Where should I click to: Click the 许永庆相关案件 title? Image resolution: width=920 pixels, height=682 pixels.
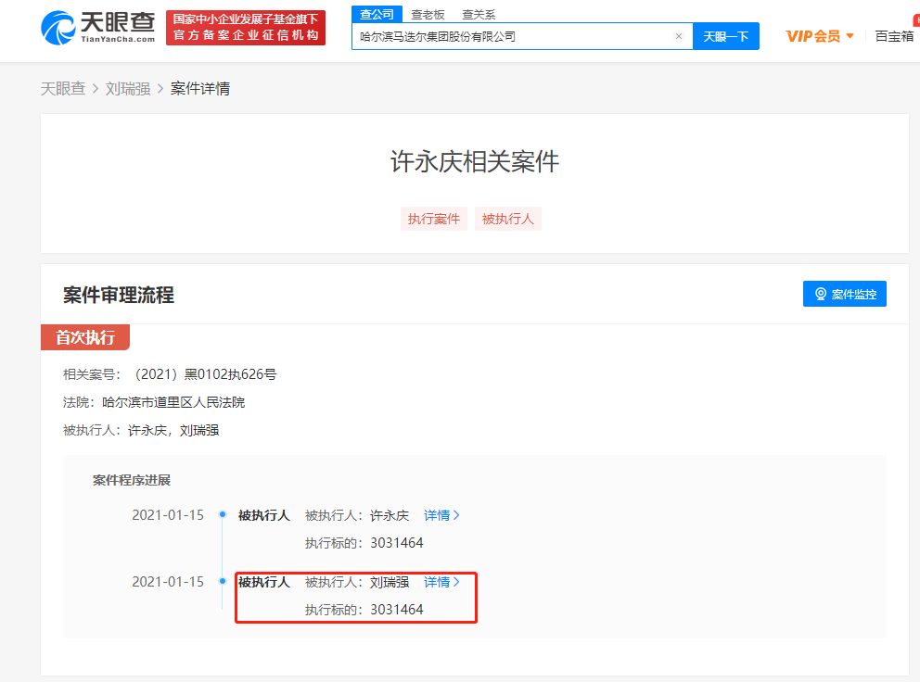point(475,161)
